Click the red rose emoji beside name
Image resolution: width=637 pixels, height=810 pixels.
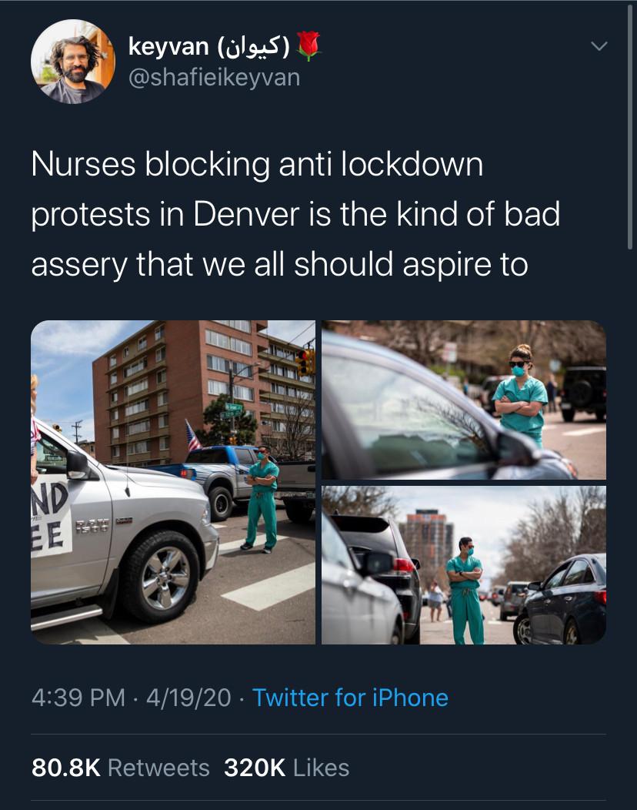pos(308,46)
